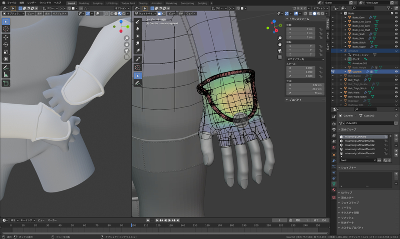Click the timeline play button

169,220
